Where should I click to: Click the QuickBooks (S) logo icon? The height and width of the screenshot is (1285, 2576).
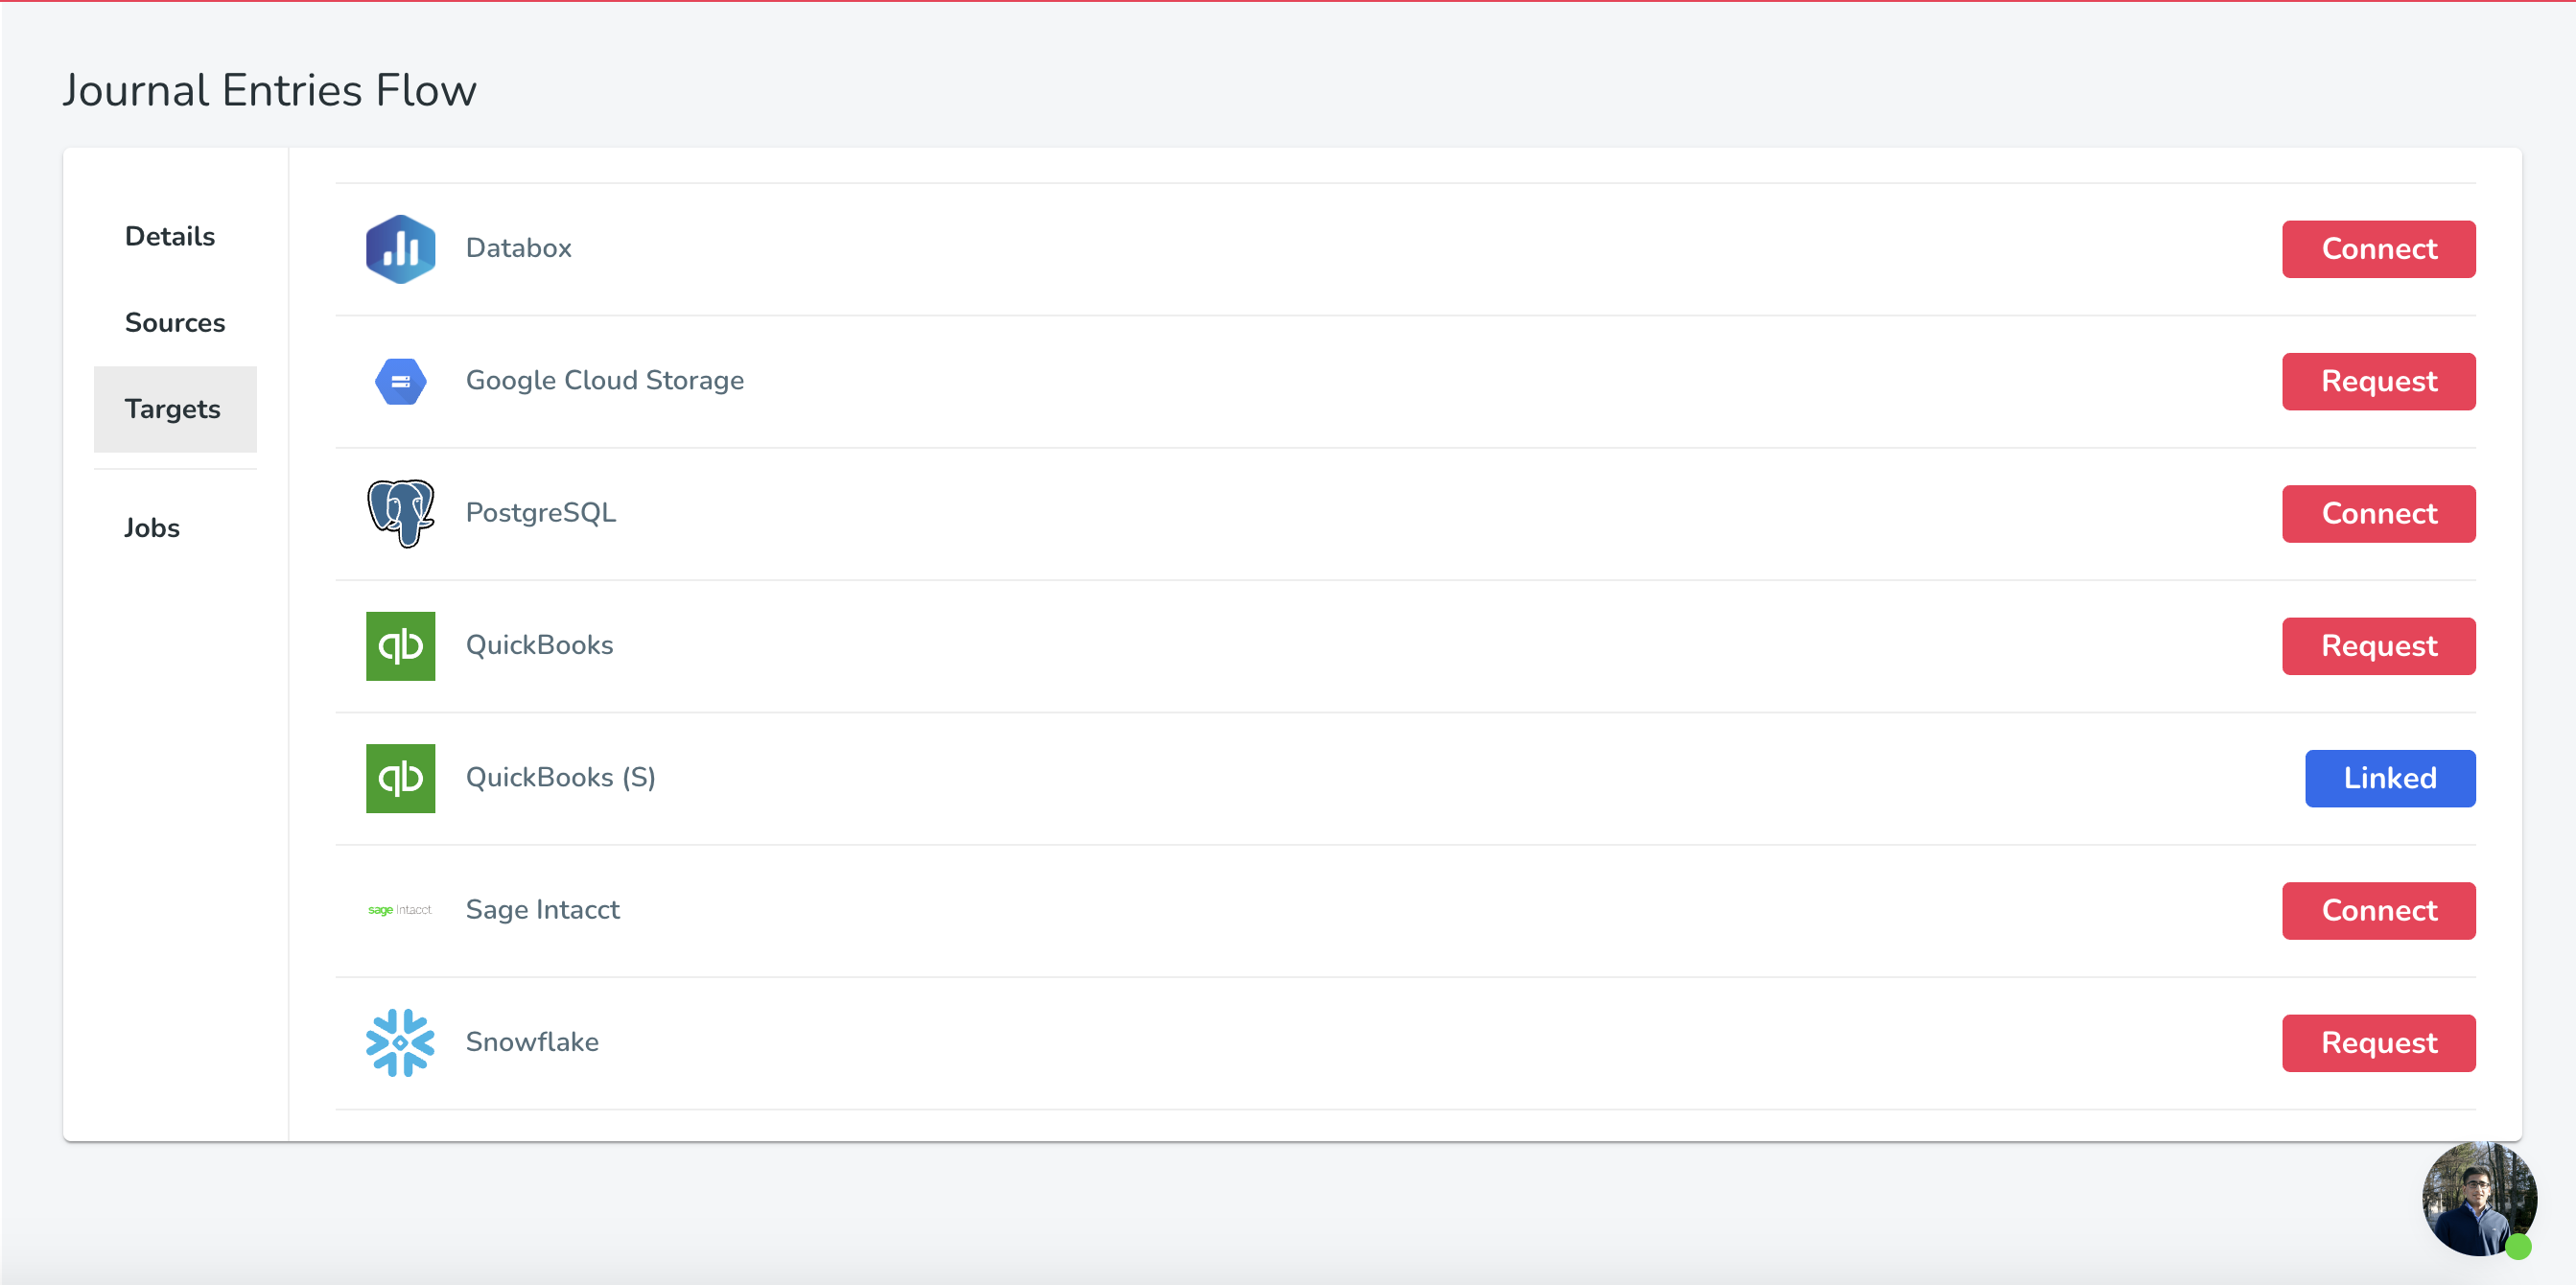[400, 778]
